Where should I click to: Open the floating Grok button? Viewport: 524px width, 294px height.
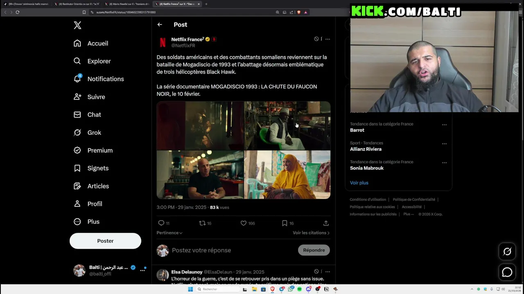point(507,252)
